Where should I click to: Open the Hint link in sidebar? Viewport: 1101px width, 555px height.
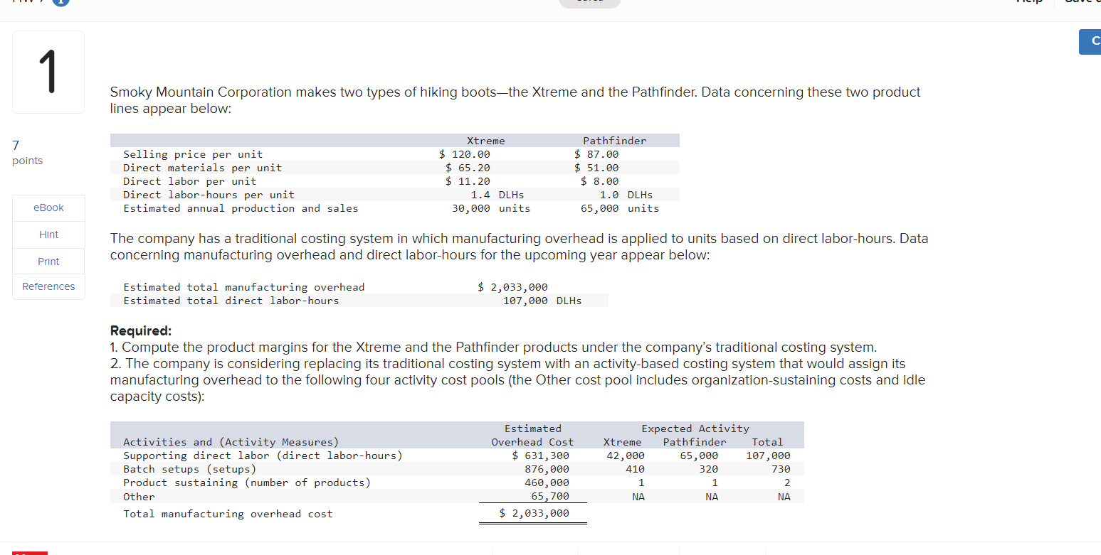[x=48, y=235]
